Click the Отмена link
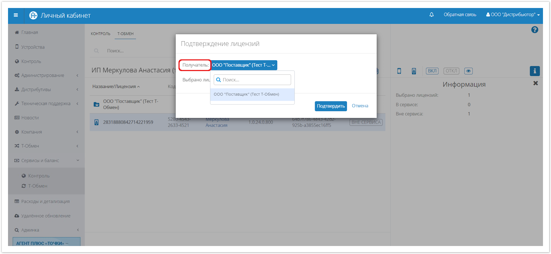The image size is (551, 254). coord(360,106)
